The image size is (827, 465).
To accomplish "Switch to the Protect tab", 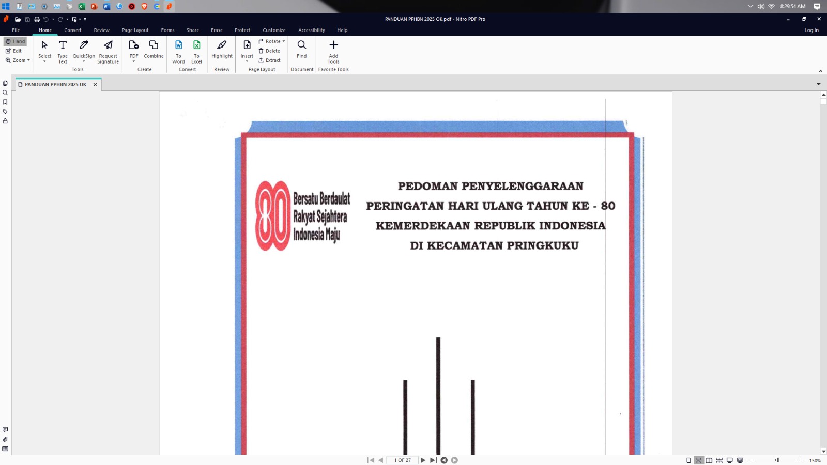I will pos(242,30).
